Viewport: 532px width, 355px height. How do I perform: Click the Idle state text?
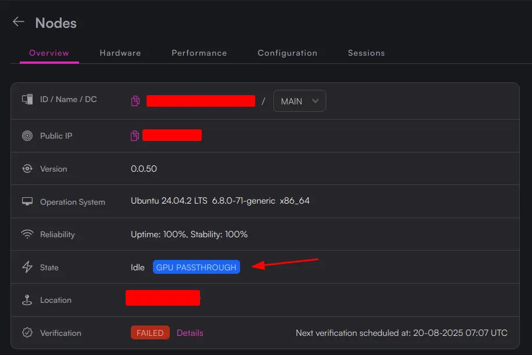(137, 267)
